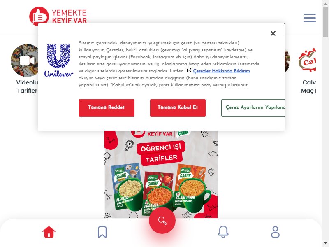Click the Tümünü Reddet button

coord(107,108)
